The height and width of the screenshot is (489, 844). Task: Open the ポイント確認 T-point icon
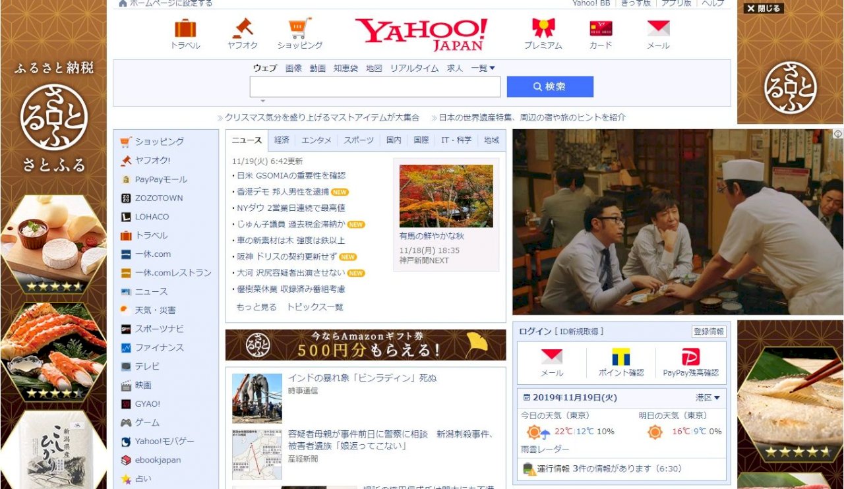click(x=621, y=357)
